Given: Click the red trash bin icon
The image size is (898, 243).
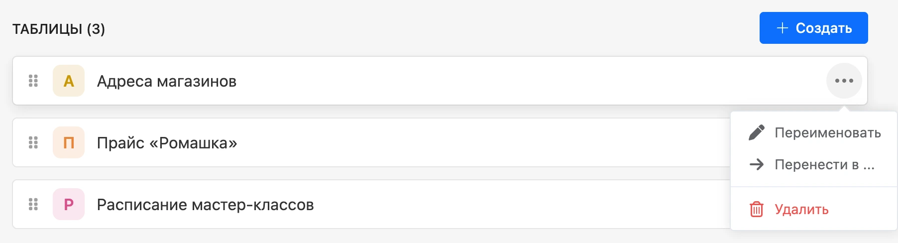Looking at the screenshot, I should pos(757,209).
